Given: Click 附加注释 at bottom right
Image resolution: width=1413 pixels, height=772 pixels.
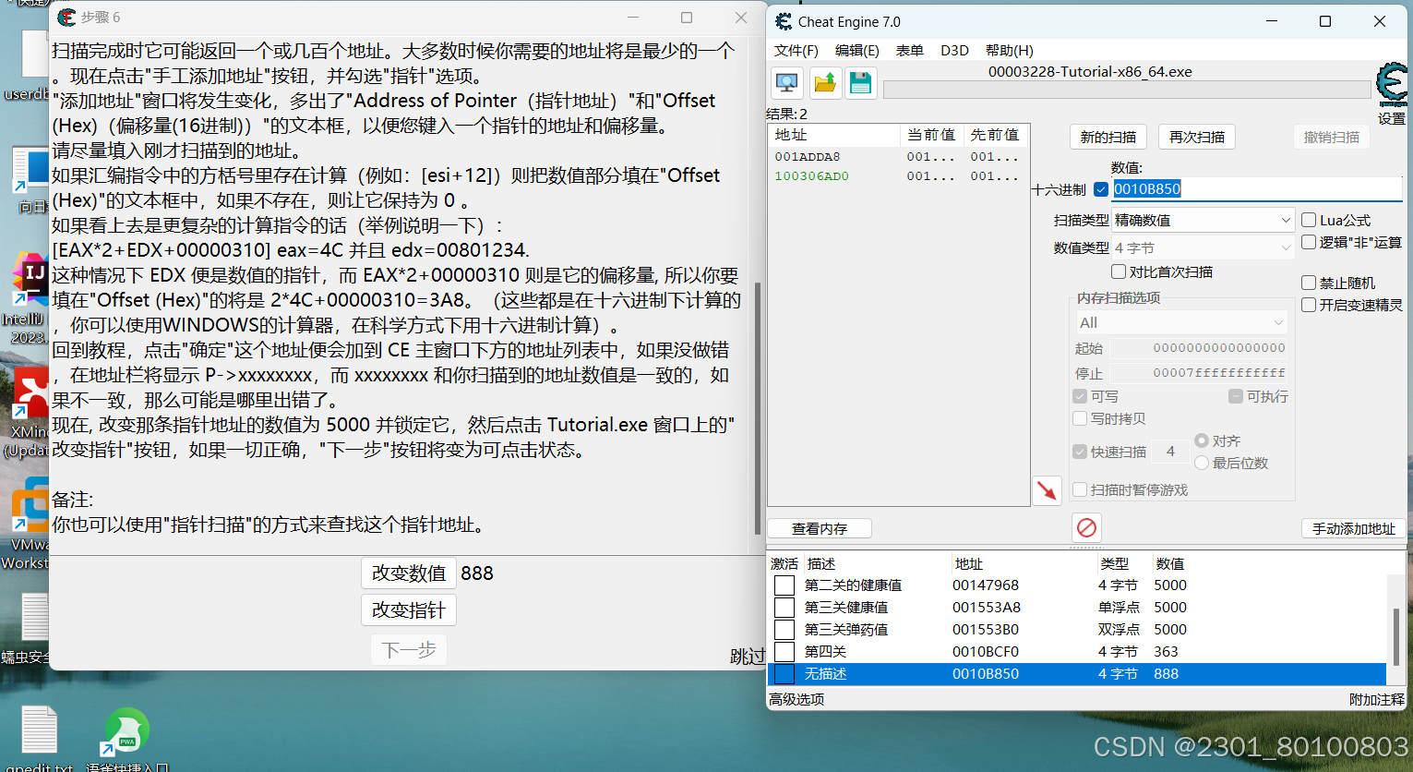Looking at the screenshot, I should point(1377,700).
